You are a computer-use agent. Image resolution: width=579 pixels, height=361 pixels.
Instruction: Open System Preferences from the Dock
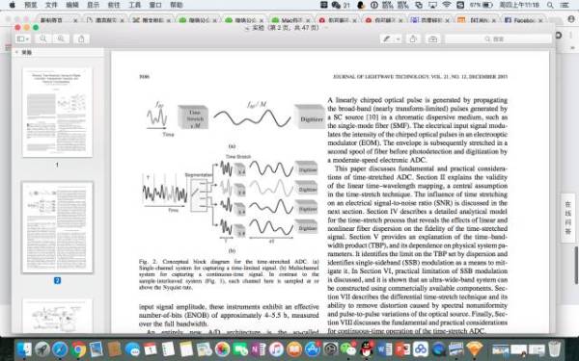tap(330, 348)
